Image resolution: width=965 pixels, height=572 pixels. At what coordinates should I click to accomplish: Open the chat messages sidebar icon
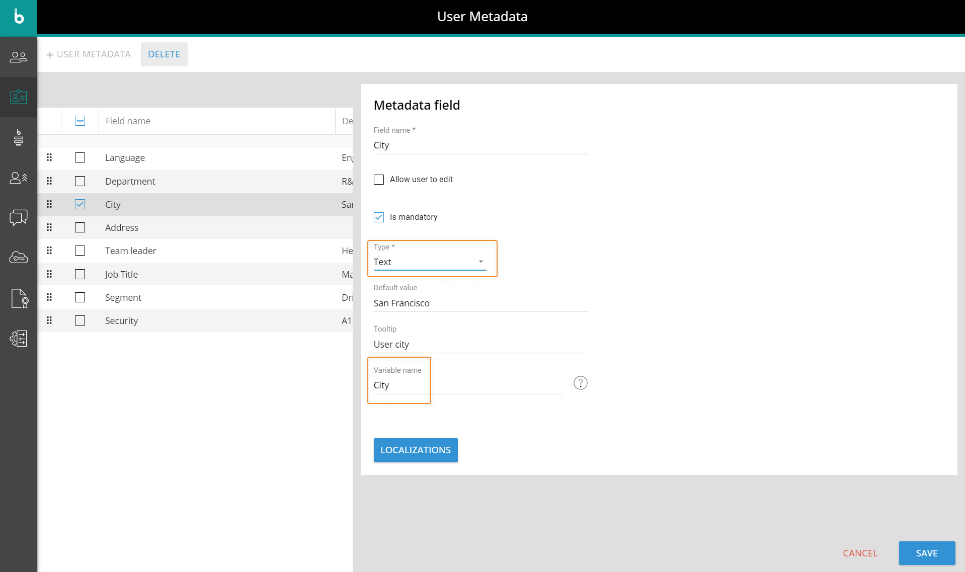[x=19, y=218]
